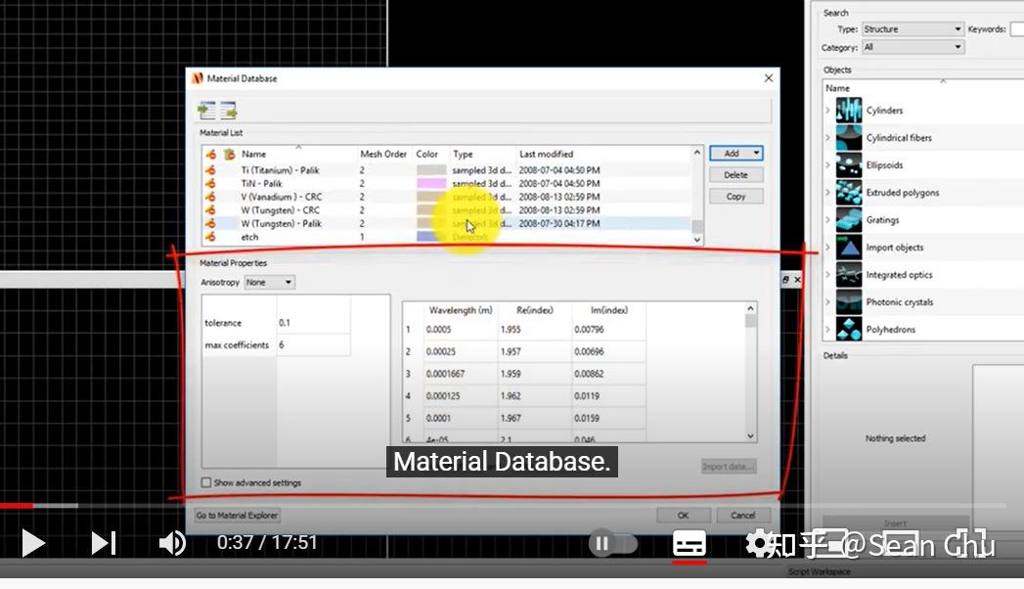This screenshot has height=589, width=1024.
Task: Click the Cylinders object icon
Action: pos(848,110)
